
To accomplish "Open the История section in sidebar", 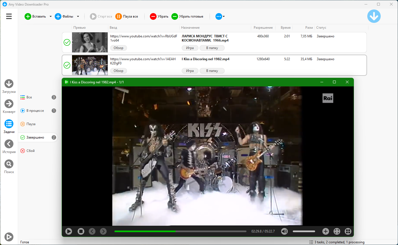I will point(9,146).
